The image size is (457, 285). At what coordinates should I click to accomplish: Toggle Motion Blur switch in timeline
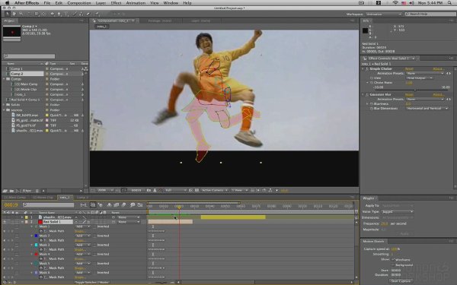[x=123, y=205]
